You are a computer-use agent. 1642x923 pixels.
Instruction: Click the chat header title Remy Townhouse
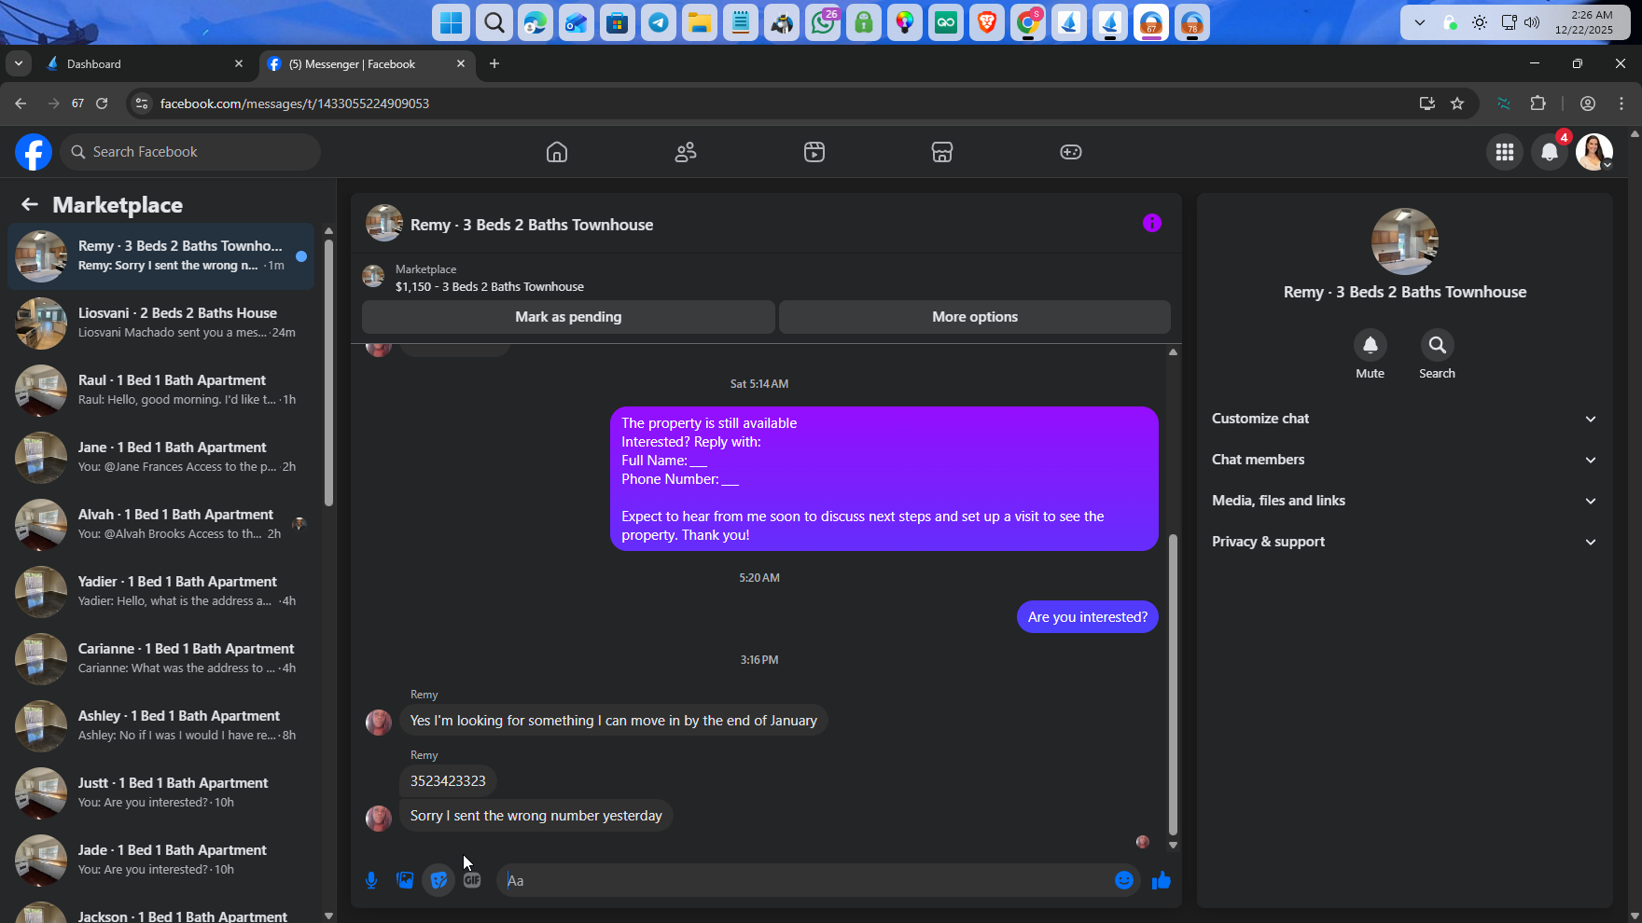(x=532, y=225)
